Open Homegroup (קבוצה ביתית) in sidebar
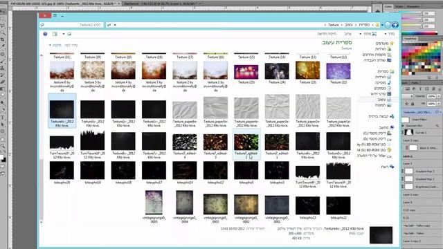This screenshot has height=249, width=443. [381, 116]
